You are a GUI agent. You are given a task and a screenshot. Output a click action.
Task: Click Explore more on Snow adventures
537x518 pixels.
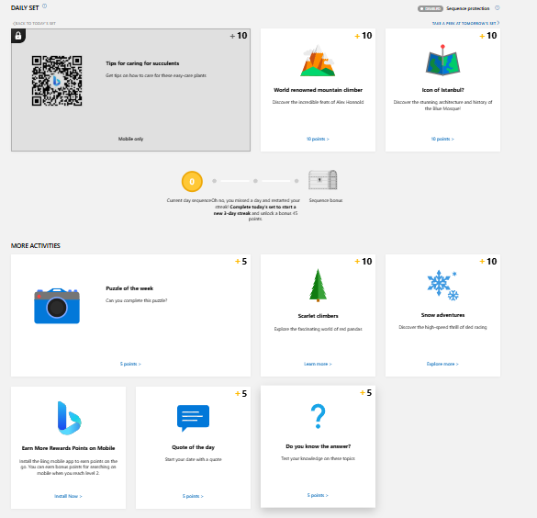coord(442,364)
